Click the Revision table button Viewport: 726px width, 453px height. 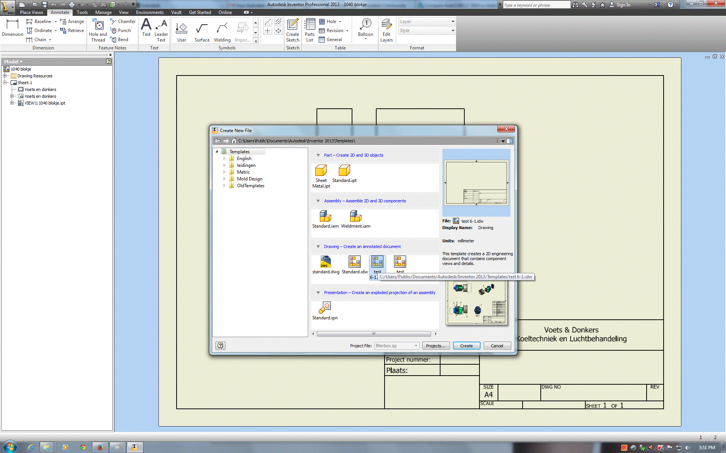point(334,31)
